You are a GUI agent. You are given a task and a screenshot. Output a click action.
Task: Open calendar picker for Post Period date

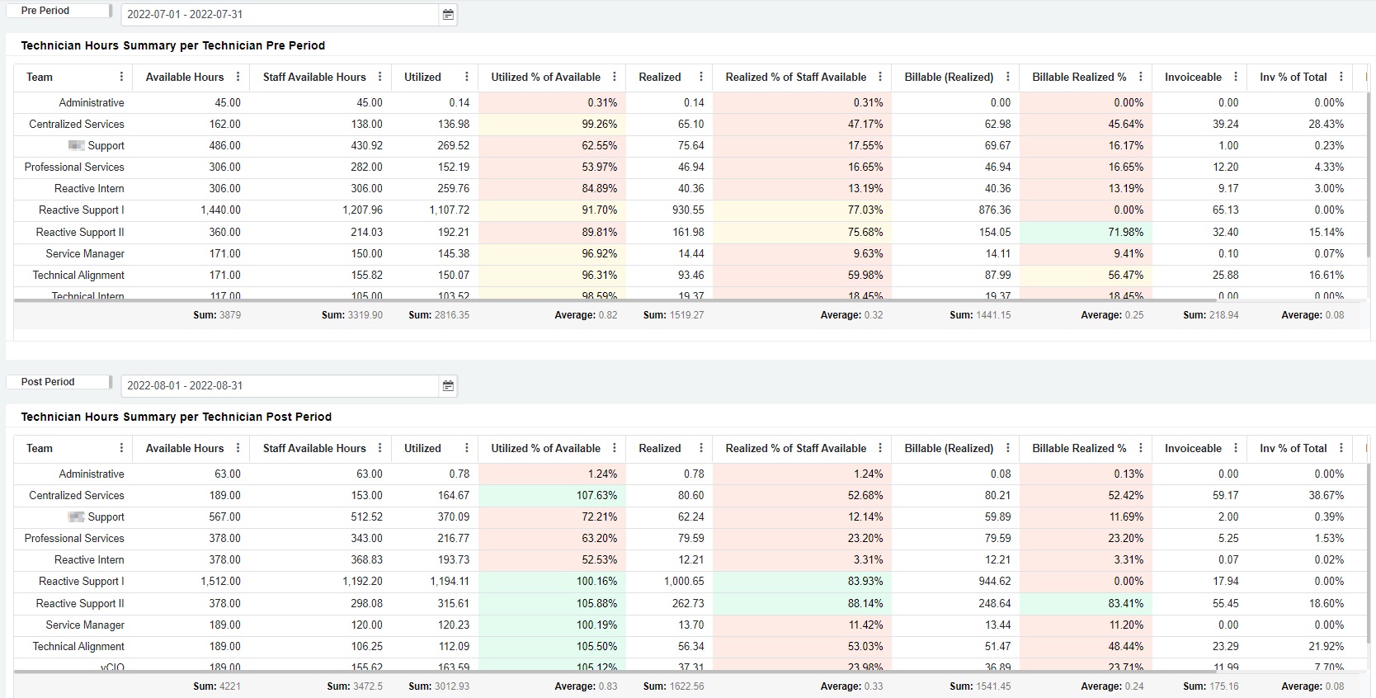[x=448, y=385]
